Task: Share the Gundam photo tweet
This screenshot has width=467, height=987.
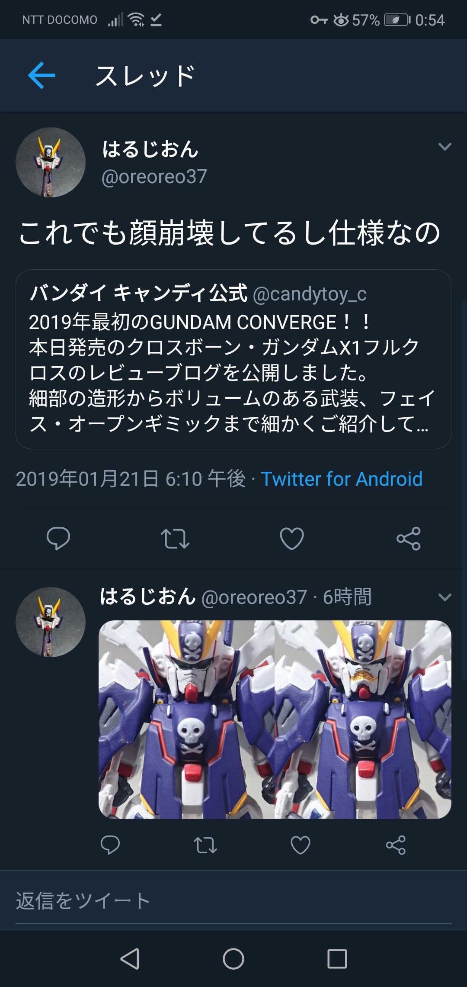Action: point(396,845)
